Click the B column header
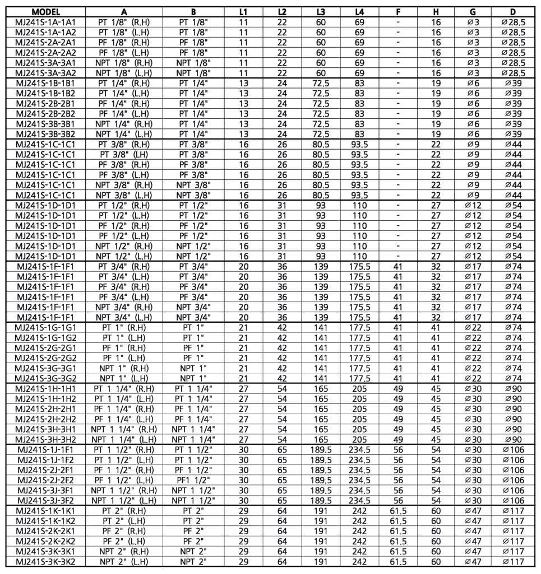Viewport: 541px width, 574px height. (x=193, y=12)
